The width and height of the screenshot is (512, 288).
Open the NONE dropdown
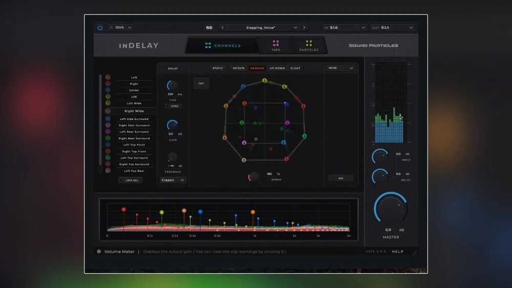(340, 68)
